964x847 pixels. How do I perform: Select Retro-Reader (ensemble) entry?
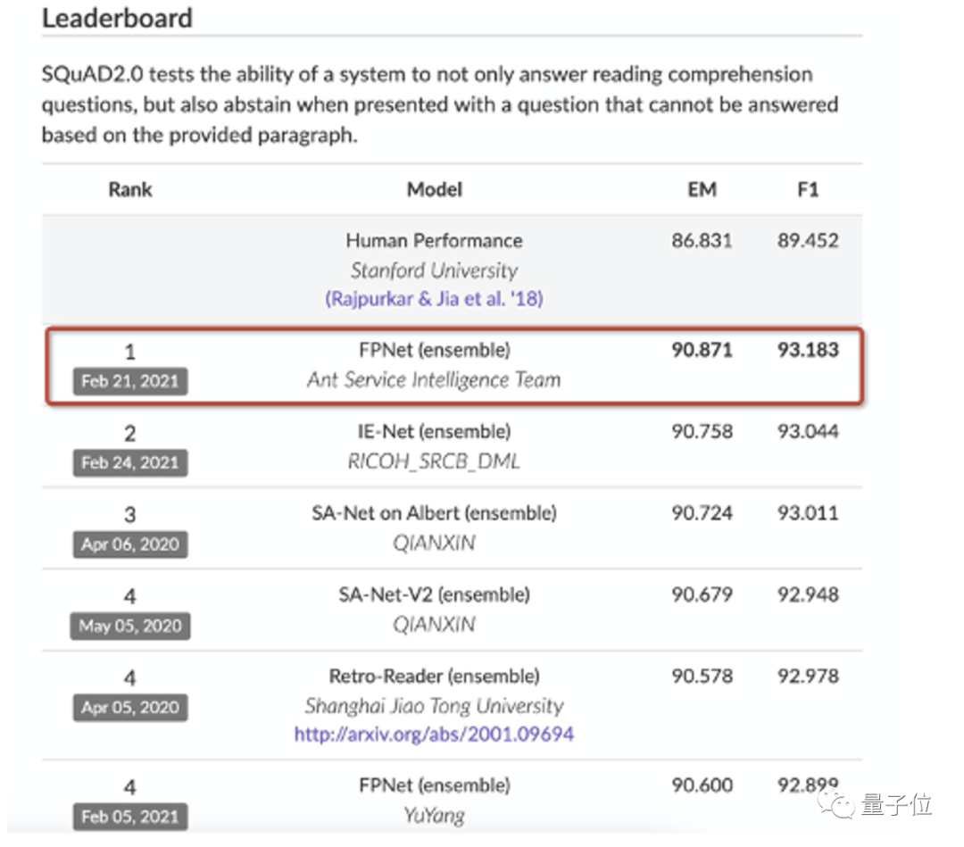click(434, 676)
